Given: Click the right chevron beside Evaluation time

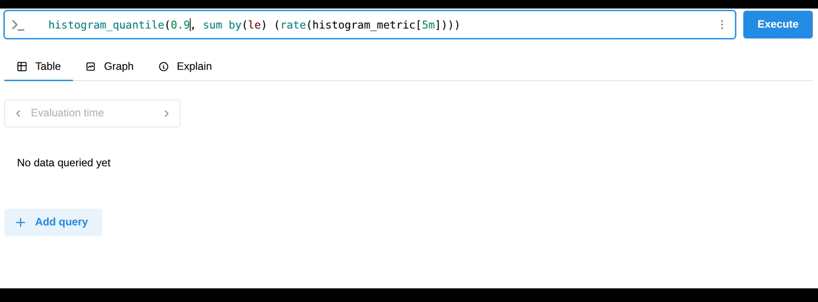Looking at the screenshot, I should tap(167, 113).
